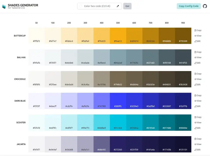210x156 pixels.
Task: Copy the Scooter palette
Action: click(198, 117)
